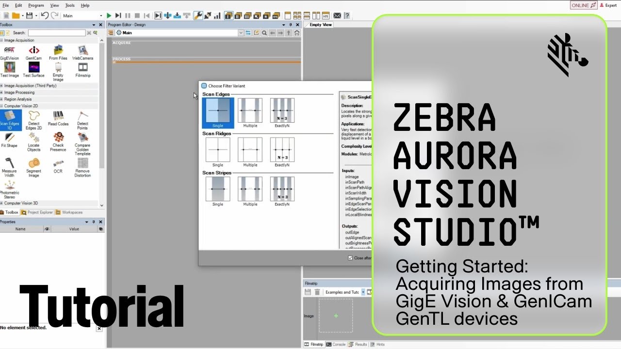The width and height of the screenshot is (621, 349).
Task: Choose Scan Edges ExactlyN variant
Action: (282, 113)
